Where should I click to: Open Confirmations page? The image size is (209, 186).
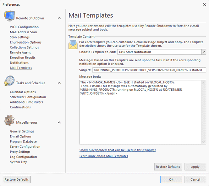tap(20, 107)
